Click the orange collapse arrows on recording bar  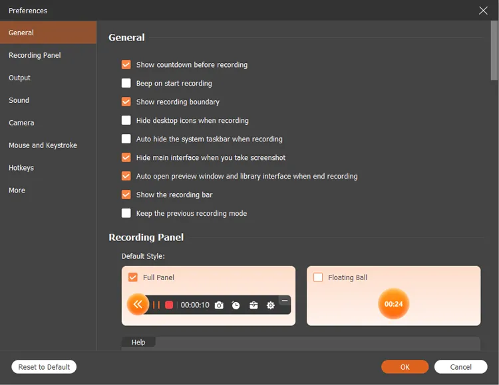(x=138, y=305)
